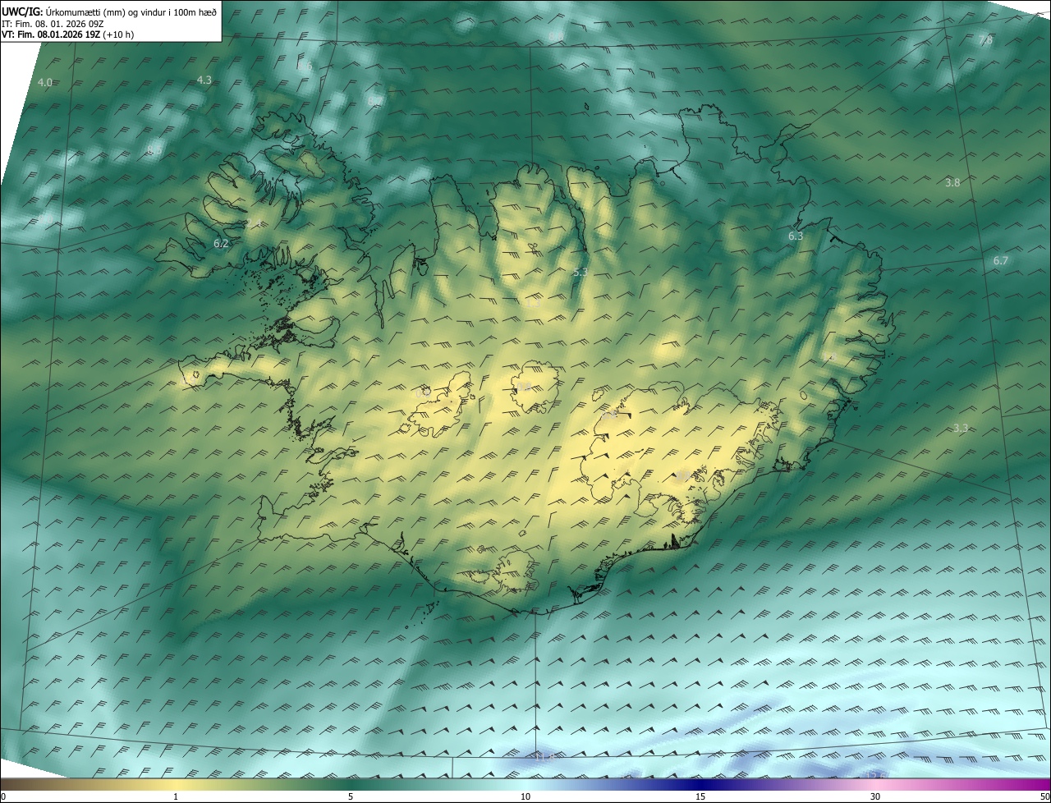Click the 4.3 value label on the map
The image size is (1051, 803).
click(x=204, y=80)
